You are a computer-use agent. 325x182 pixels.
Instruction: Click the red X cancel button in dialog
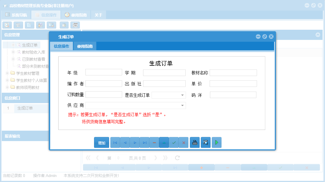pos(183,142)
